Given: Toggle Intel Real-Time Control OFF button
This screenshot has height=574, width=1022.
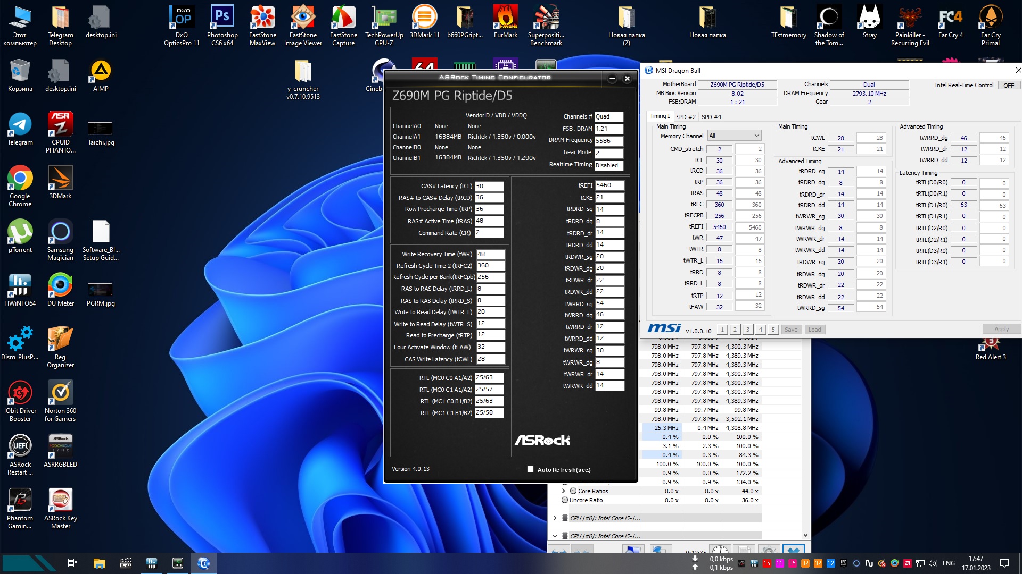Looking at the screenshot, I should 1009,85.
